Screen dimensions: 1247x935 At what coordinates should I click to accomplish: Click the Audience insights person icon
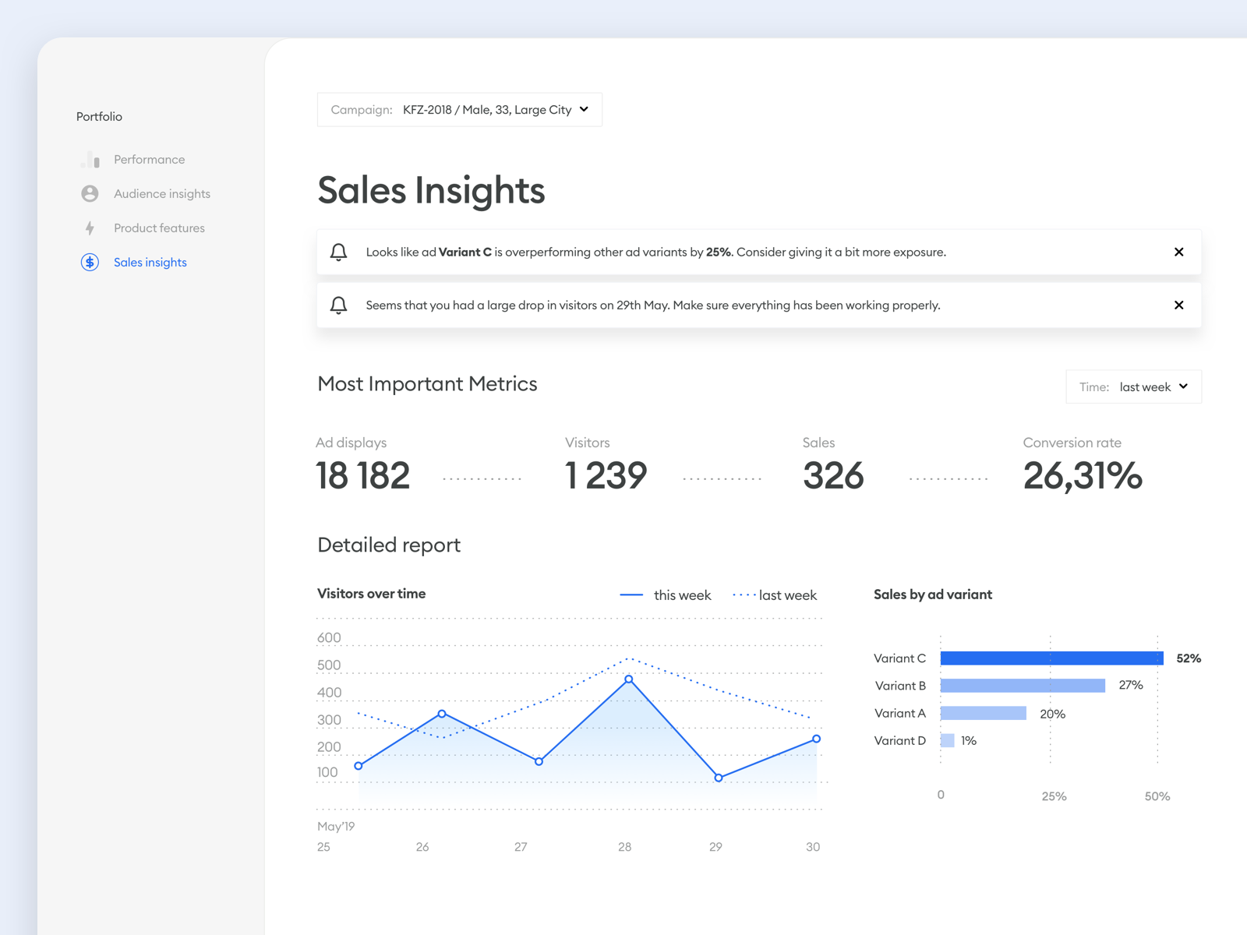click(90, 193)
